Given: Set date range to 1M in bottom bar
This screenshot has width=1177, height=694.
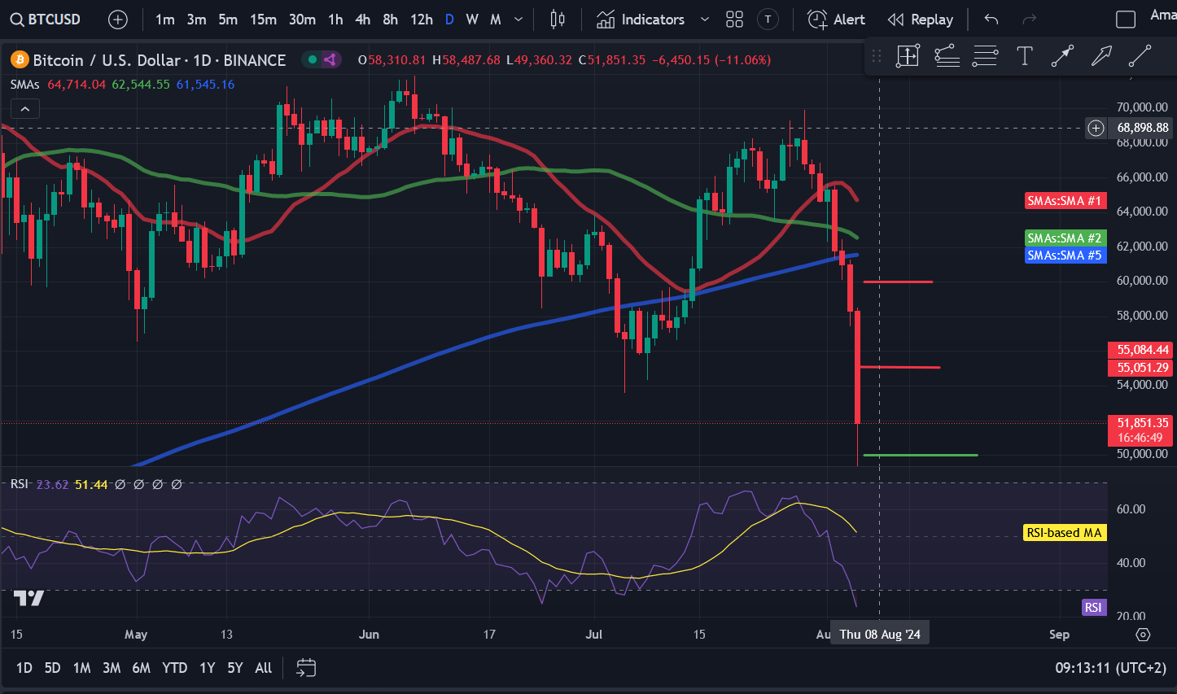Looking at the screenshot, I should pyautogui.click(x=82, y=668).
